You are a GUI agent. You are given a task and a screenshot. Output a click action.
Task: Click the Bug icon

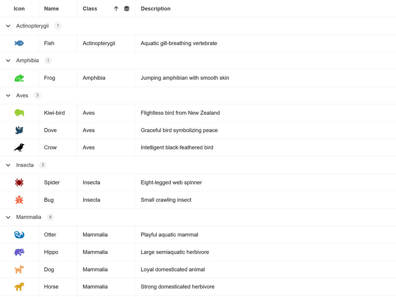point(19,200)
